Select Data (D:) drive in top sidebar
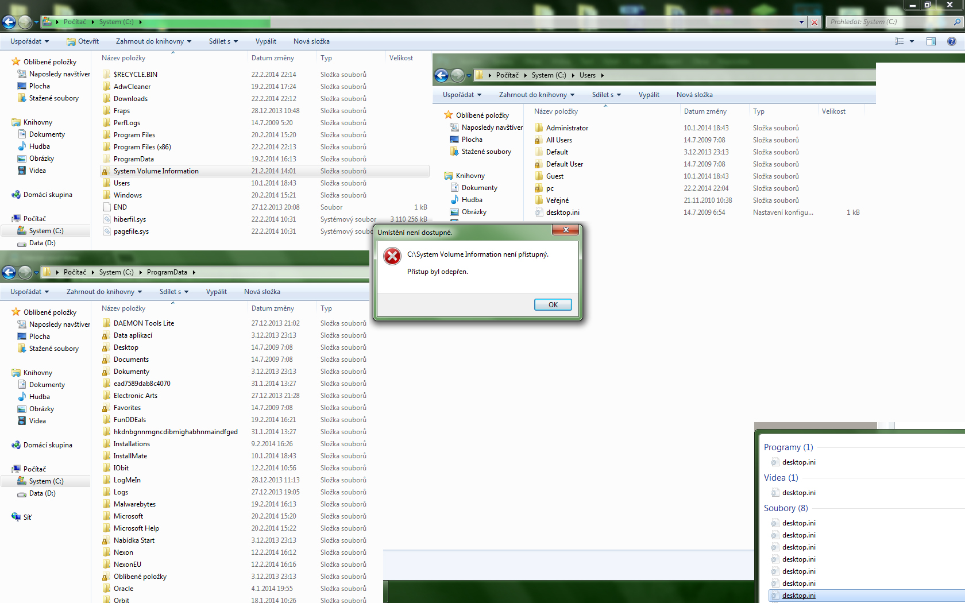 [x=42, y=243]
